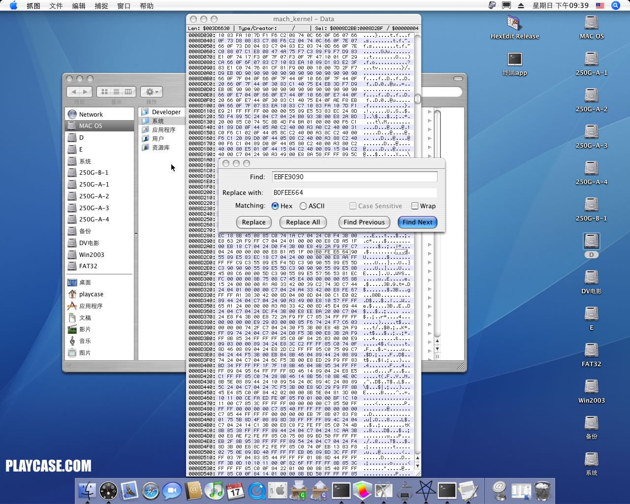
Task: Select Network in Finder sidebar
Action: coord(99,114)
